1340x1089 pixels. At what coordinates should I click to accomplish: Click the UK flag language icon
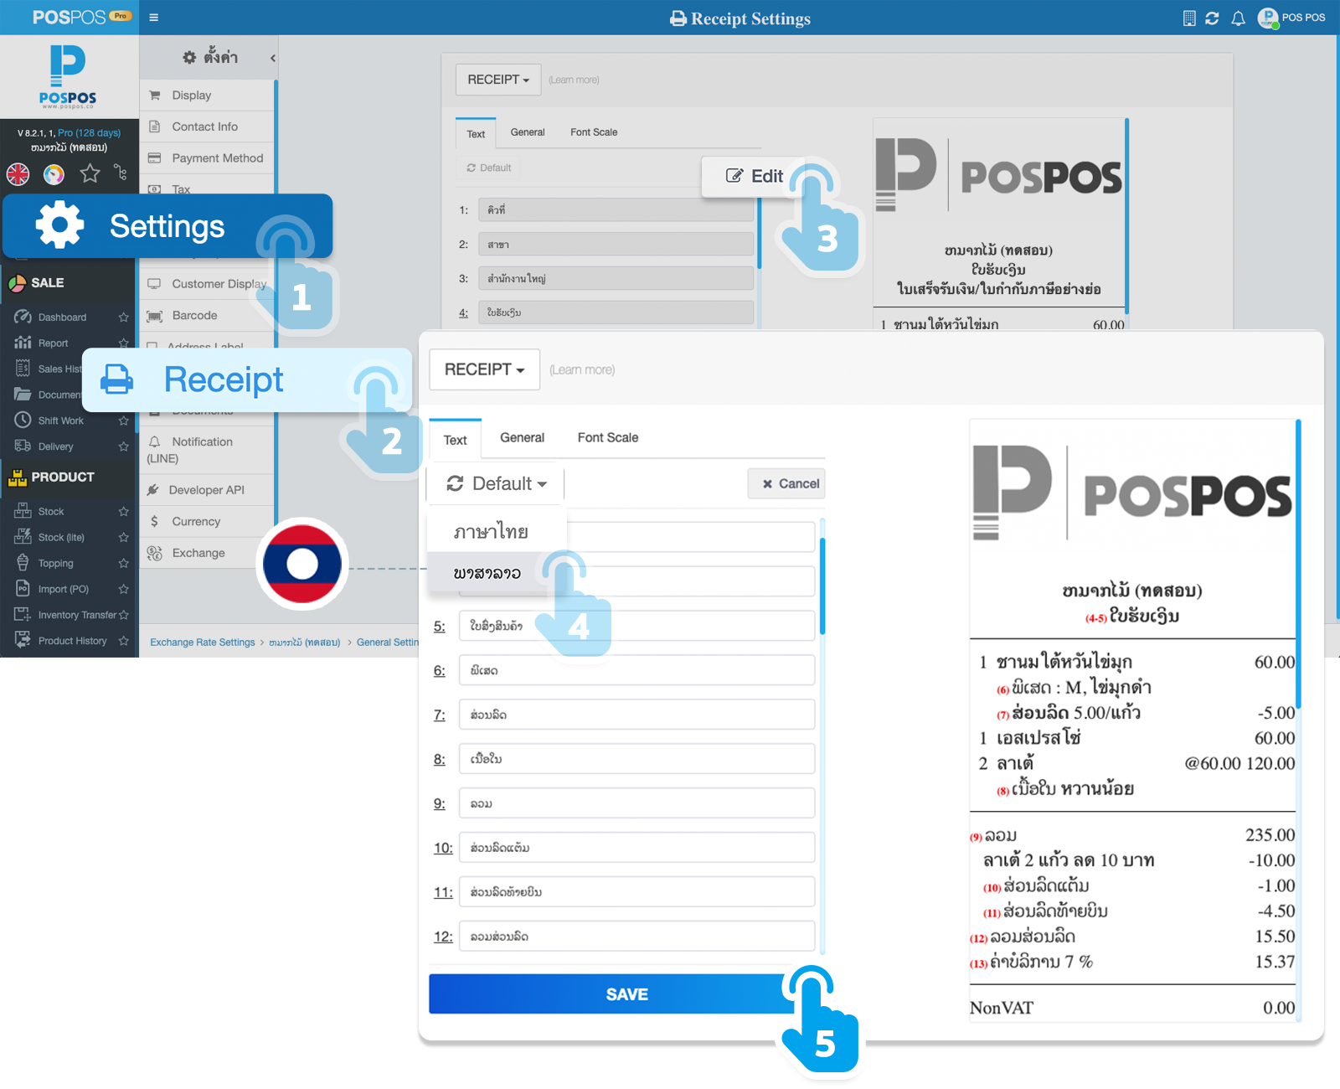[x=18, y=173]
